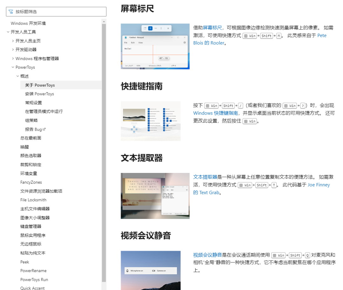Click the 快捷键指南 section heading
Image resolution: width=343 pixels, height=290 pixels.
click(x=142, y=86)
